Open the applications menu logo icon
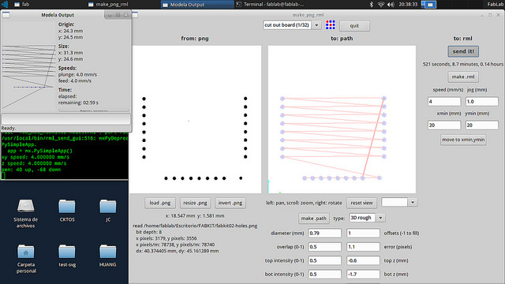Screen dimensions: 505x284 tap(5, 5)
